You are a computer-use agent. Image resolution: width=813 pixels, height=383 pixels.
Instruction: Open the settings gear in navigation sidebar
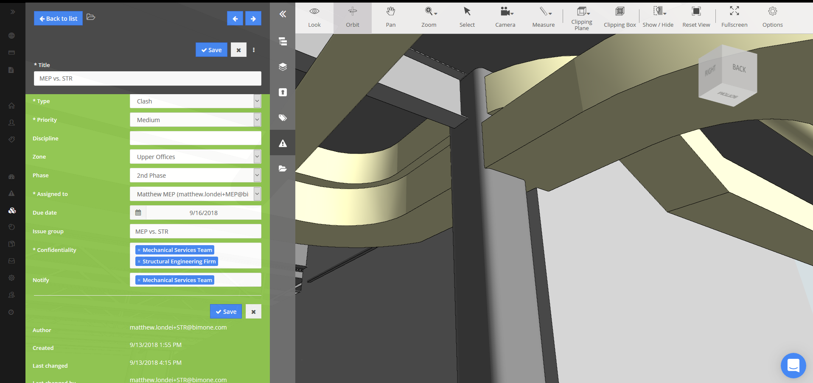pos(11,278)
